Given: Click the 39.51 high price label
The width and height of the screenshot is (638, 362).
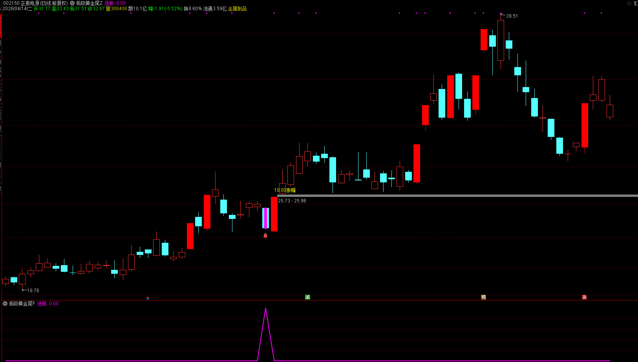Looking at the screenshot, I should pyautogui.click(x=512, y=16).
